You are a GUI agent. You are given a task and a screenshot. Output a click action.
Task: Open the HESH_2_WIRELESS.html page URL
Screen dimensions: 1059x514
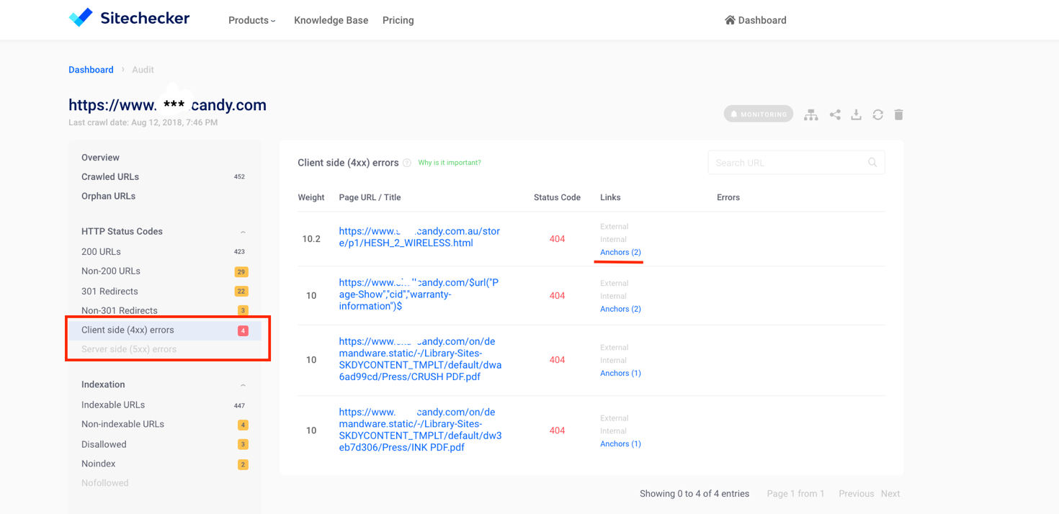click(x=419, y=238)
